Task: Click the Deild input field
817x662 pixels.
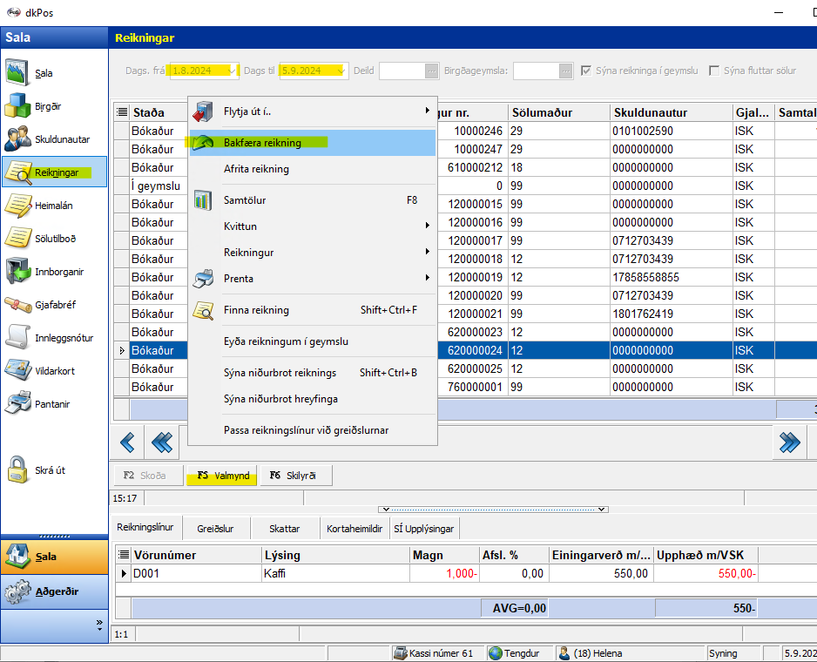Action: click(x=402, y=71)
